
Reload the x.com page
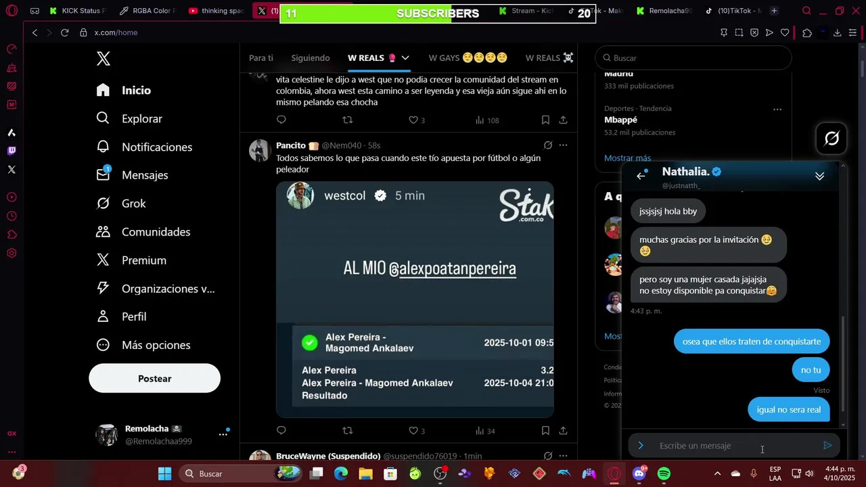point(65,32)
